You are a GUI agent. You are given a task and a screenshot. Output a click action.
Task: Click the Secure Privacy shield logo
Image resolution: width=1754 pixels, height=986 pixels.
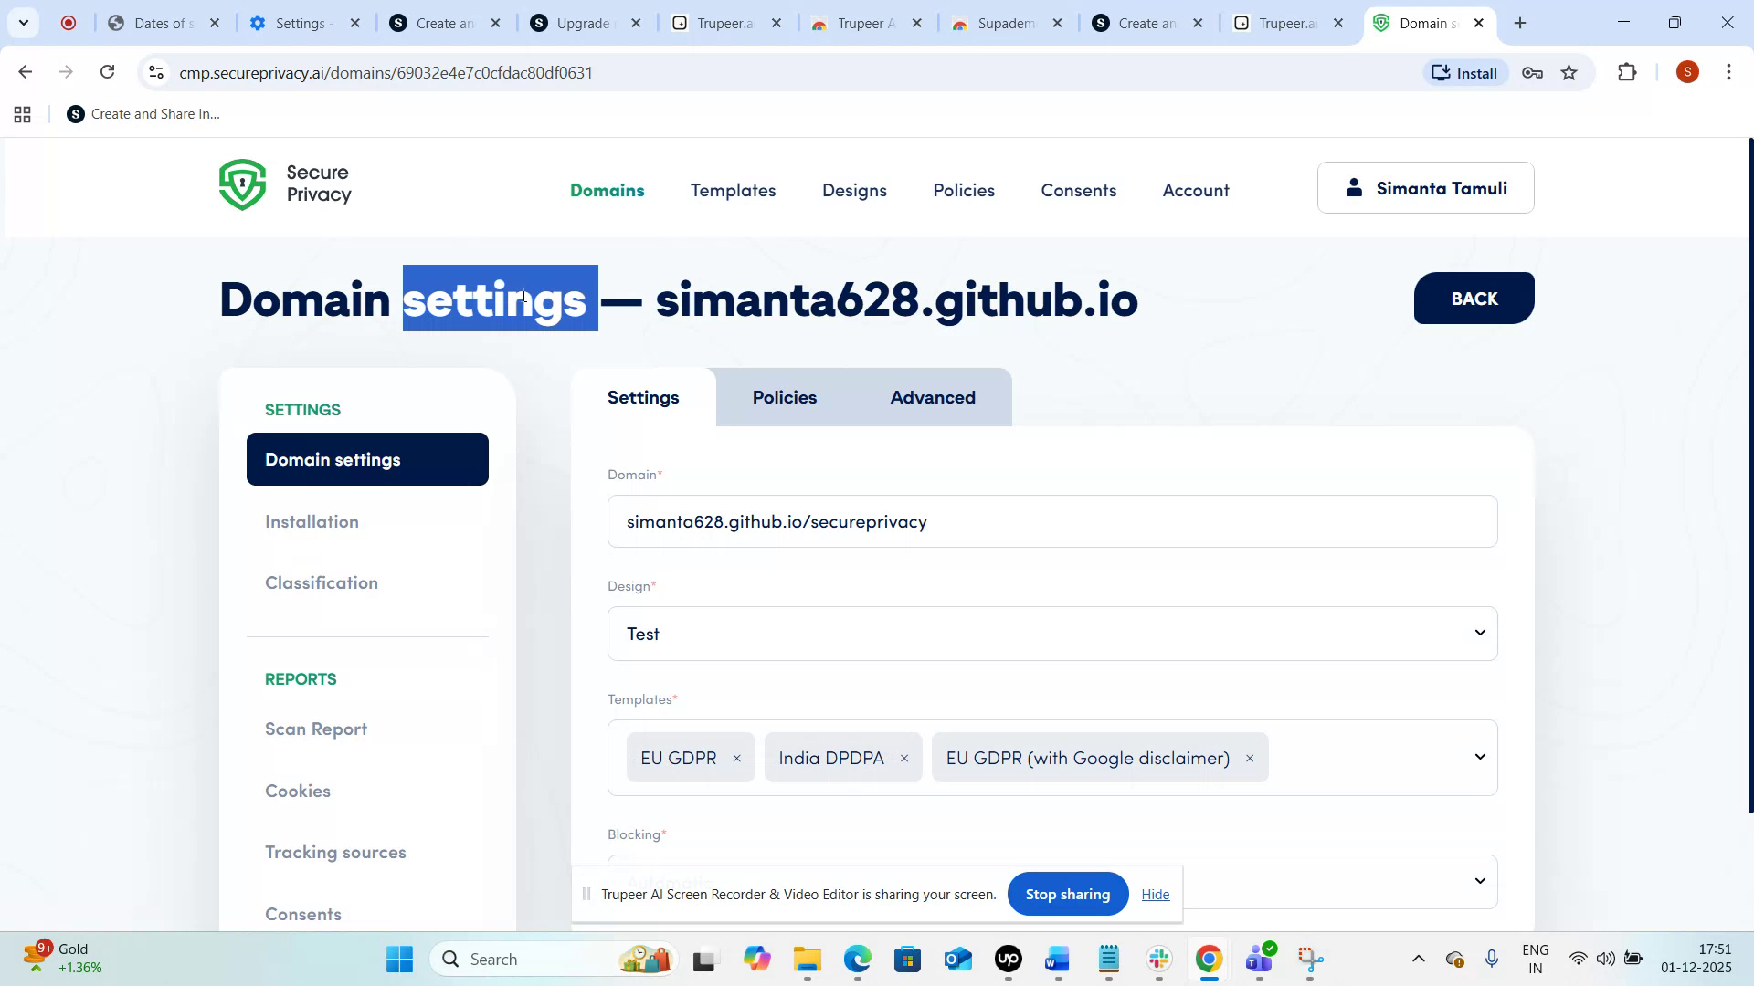pos(243,184)
